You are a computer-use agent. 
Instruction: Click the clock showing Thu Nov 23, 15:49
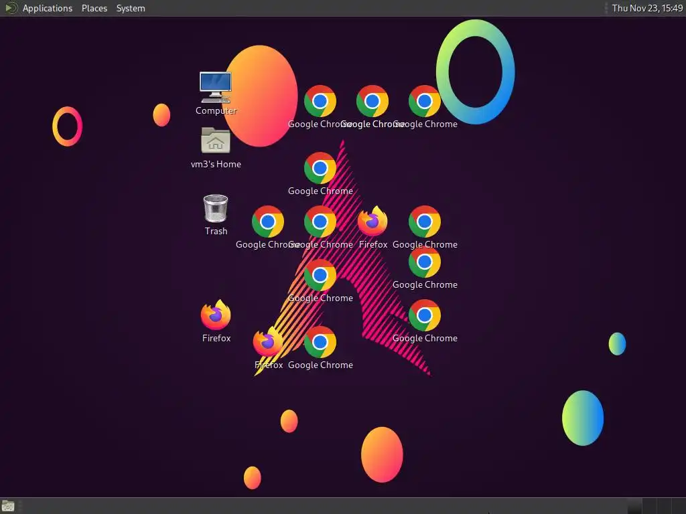click(x=647, y=8)
